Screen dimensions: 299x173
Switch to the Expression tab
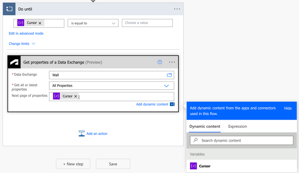[x=237, y=126]
